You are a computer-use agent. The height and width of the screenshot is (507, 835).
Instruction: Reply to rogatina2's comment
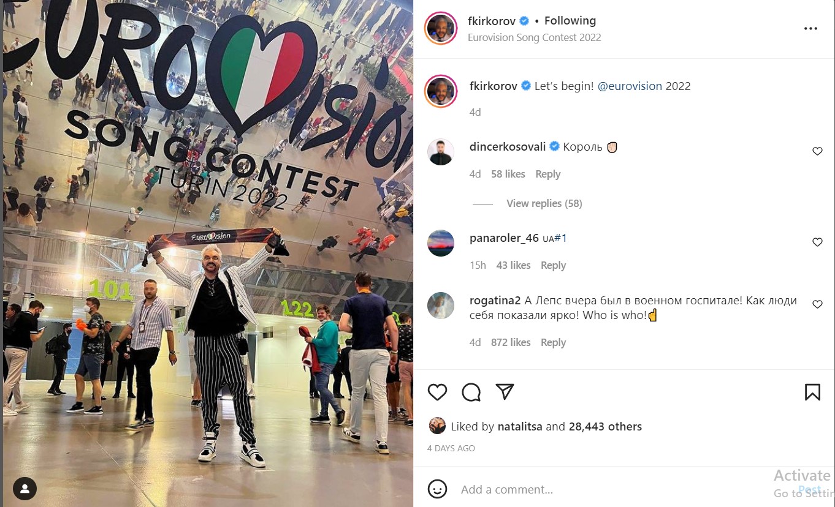coord(553,342)
